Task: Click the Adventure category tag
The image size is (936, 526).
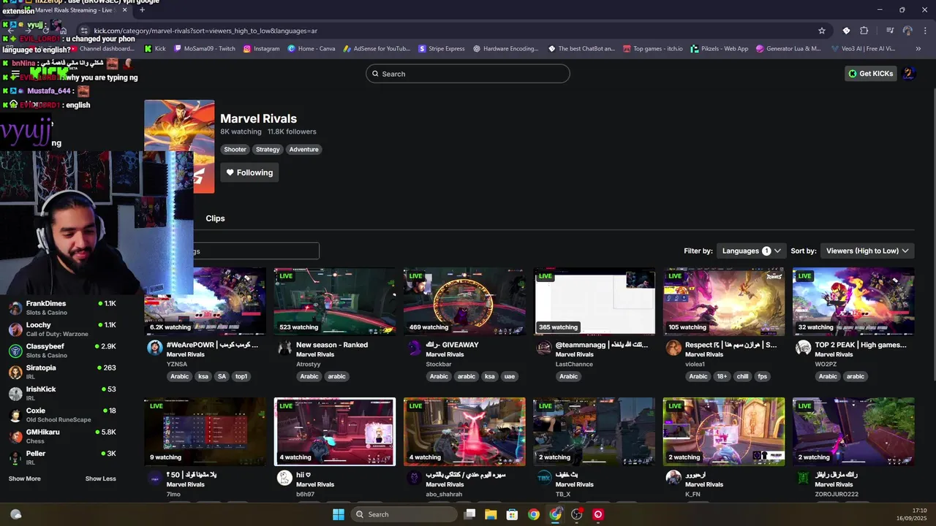Action: click(x=303, y=149)
